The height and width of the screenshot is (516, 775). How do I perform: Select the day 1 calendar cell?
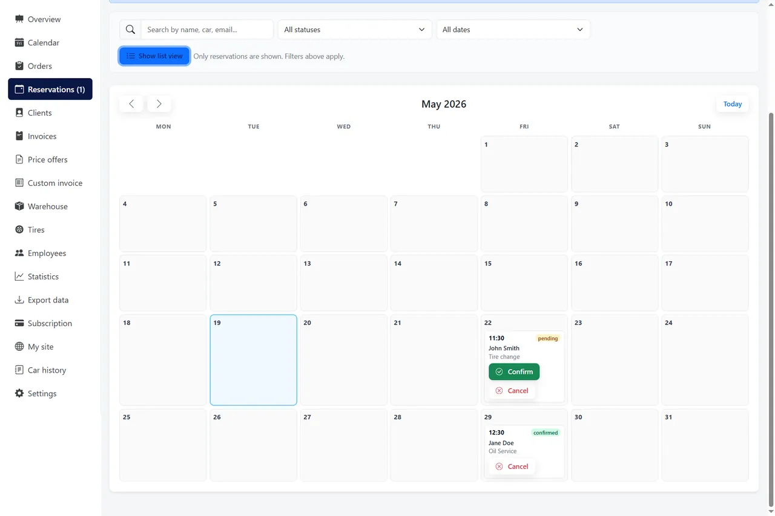coord(524,164)
